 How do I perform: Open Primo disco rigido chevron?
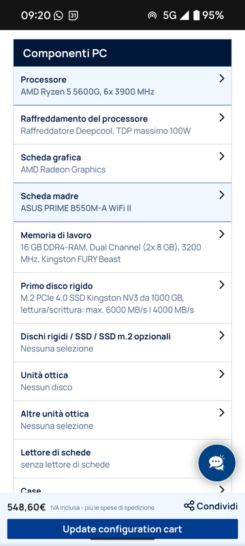tap(222, 285)
